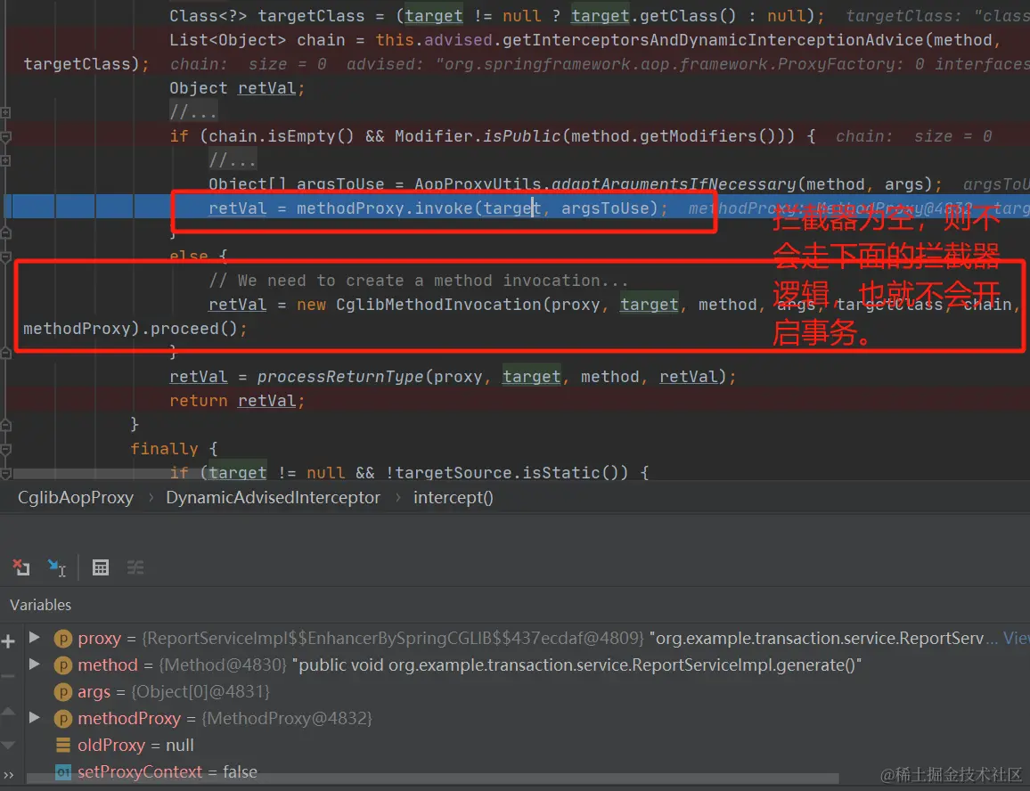Click CglibMethodInvocation in the else block
Image resolution: width=1030 pixels, height=791 pixels.
[x=438, y=304]
